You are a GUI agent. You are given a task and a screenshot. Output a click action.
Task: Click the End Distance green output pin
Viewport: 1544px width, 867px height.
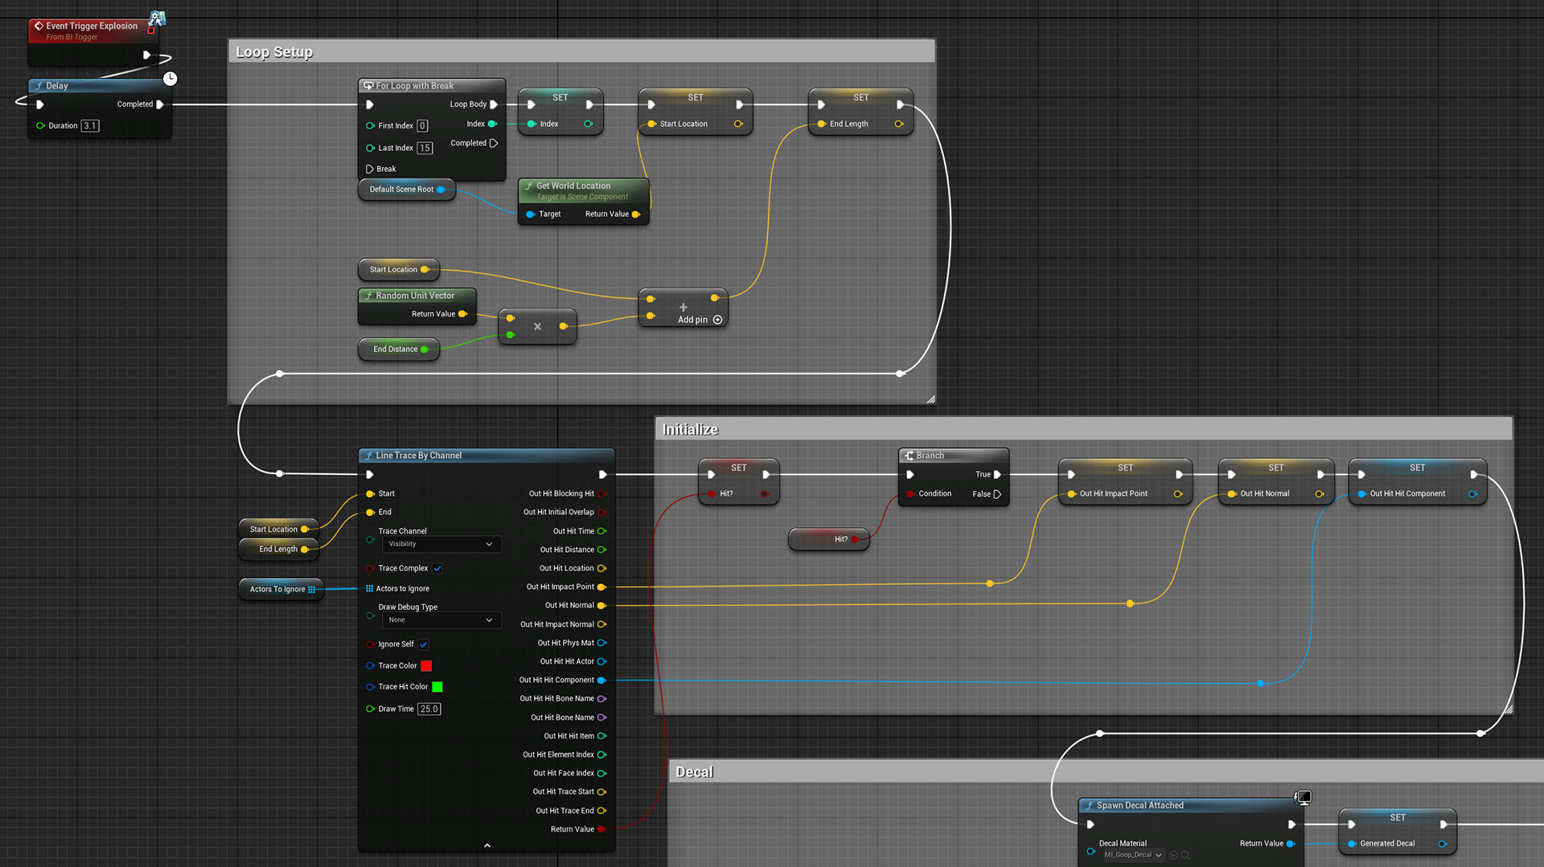(425, 350)
